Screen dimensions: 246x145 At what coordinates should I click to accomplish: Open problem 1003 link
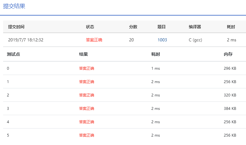click(x=162, y=40)
